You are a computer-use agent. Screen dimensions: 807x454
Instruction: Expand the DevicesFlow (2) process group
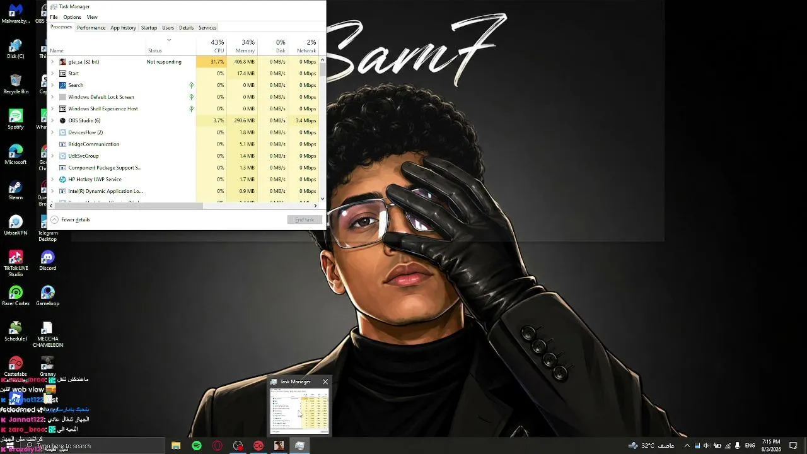[52, 132]
